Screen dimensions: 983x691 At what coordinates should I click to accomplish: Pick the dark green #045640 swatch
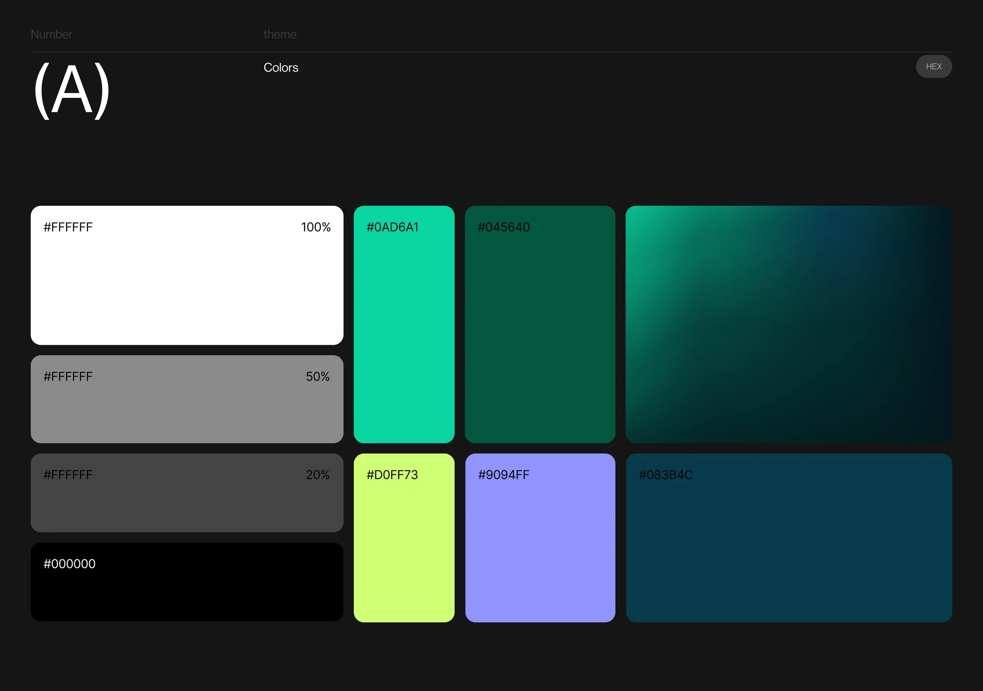539,334
